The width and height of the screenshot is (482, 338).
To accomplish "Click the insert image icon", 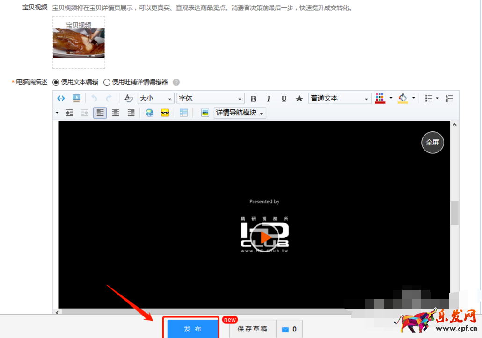I will (x=205, y=113).
